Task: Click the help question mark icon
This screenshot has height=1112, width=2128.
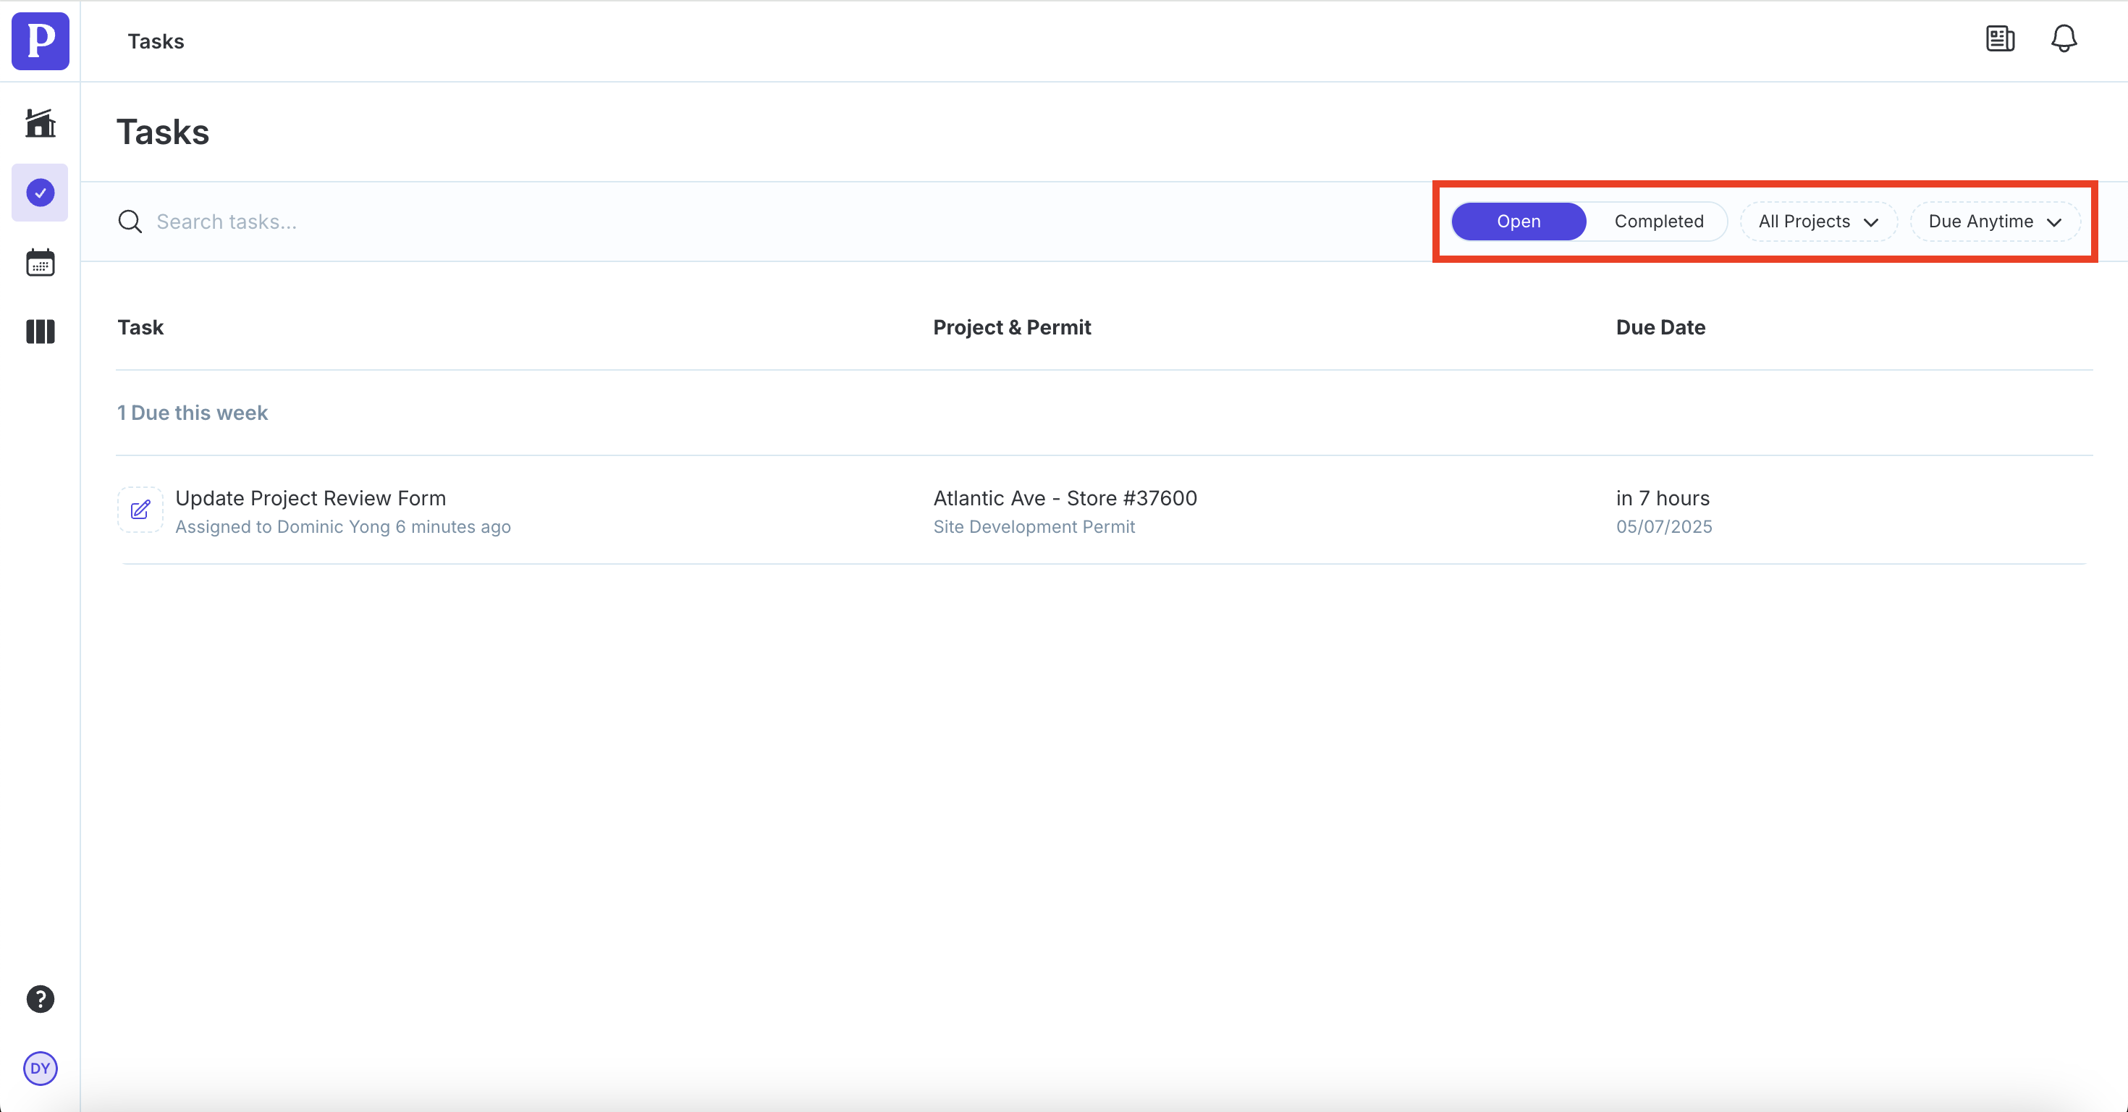Action: pos(40,999)
